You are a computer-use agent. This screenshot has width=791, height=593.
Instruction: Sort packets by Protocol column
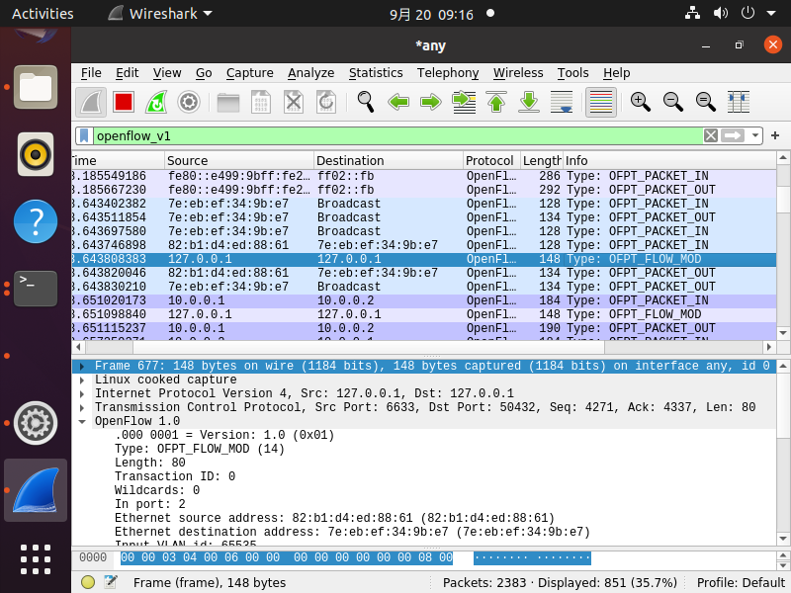tap(491, 160)
